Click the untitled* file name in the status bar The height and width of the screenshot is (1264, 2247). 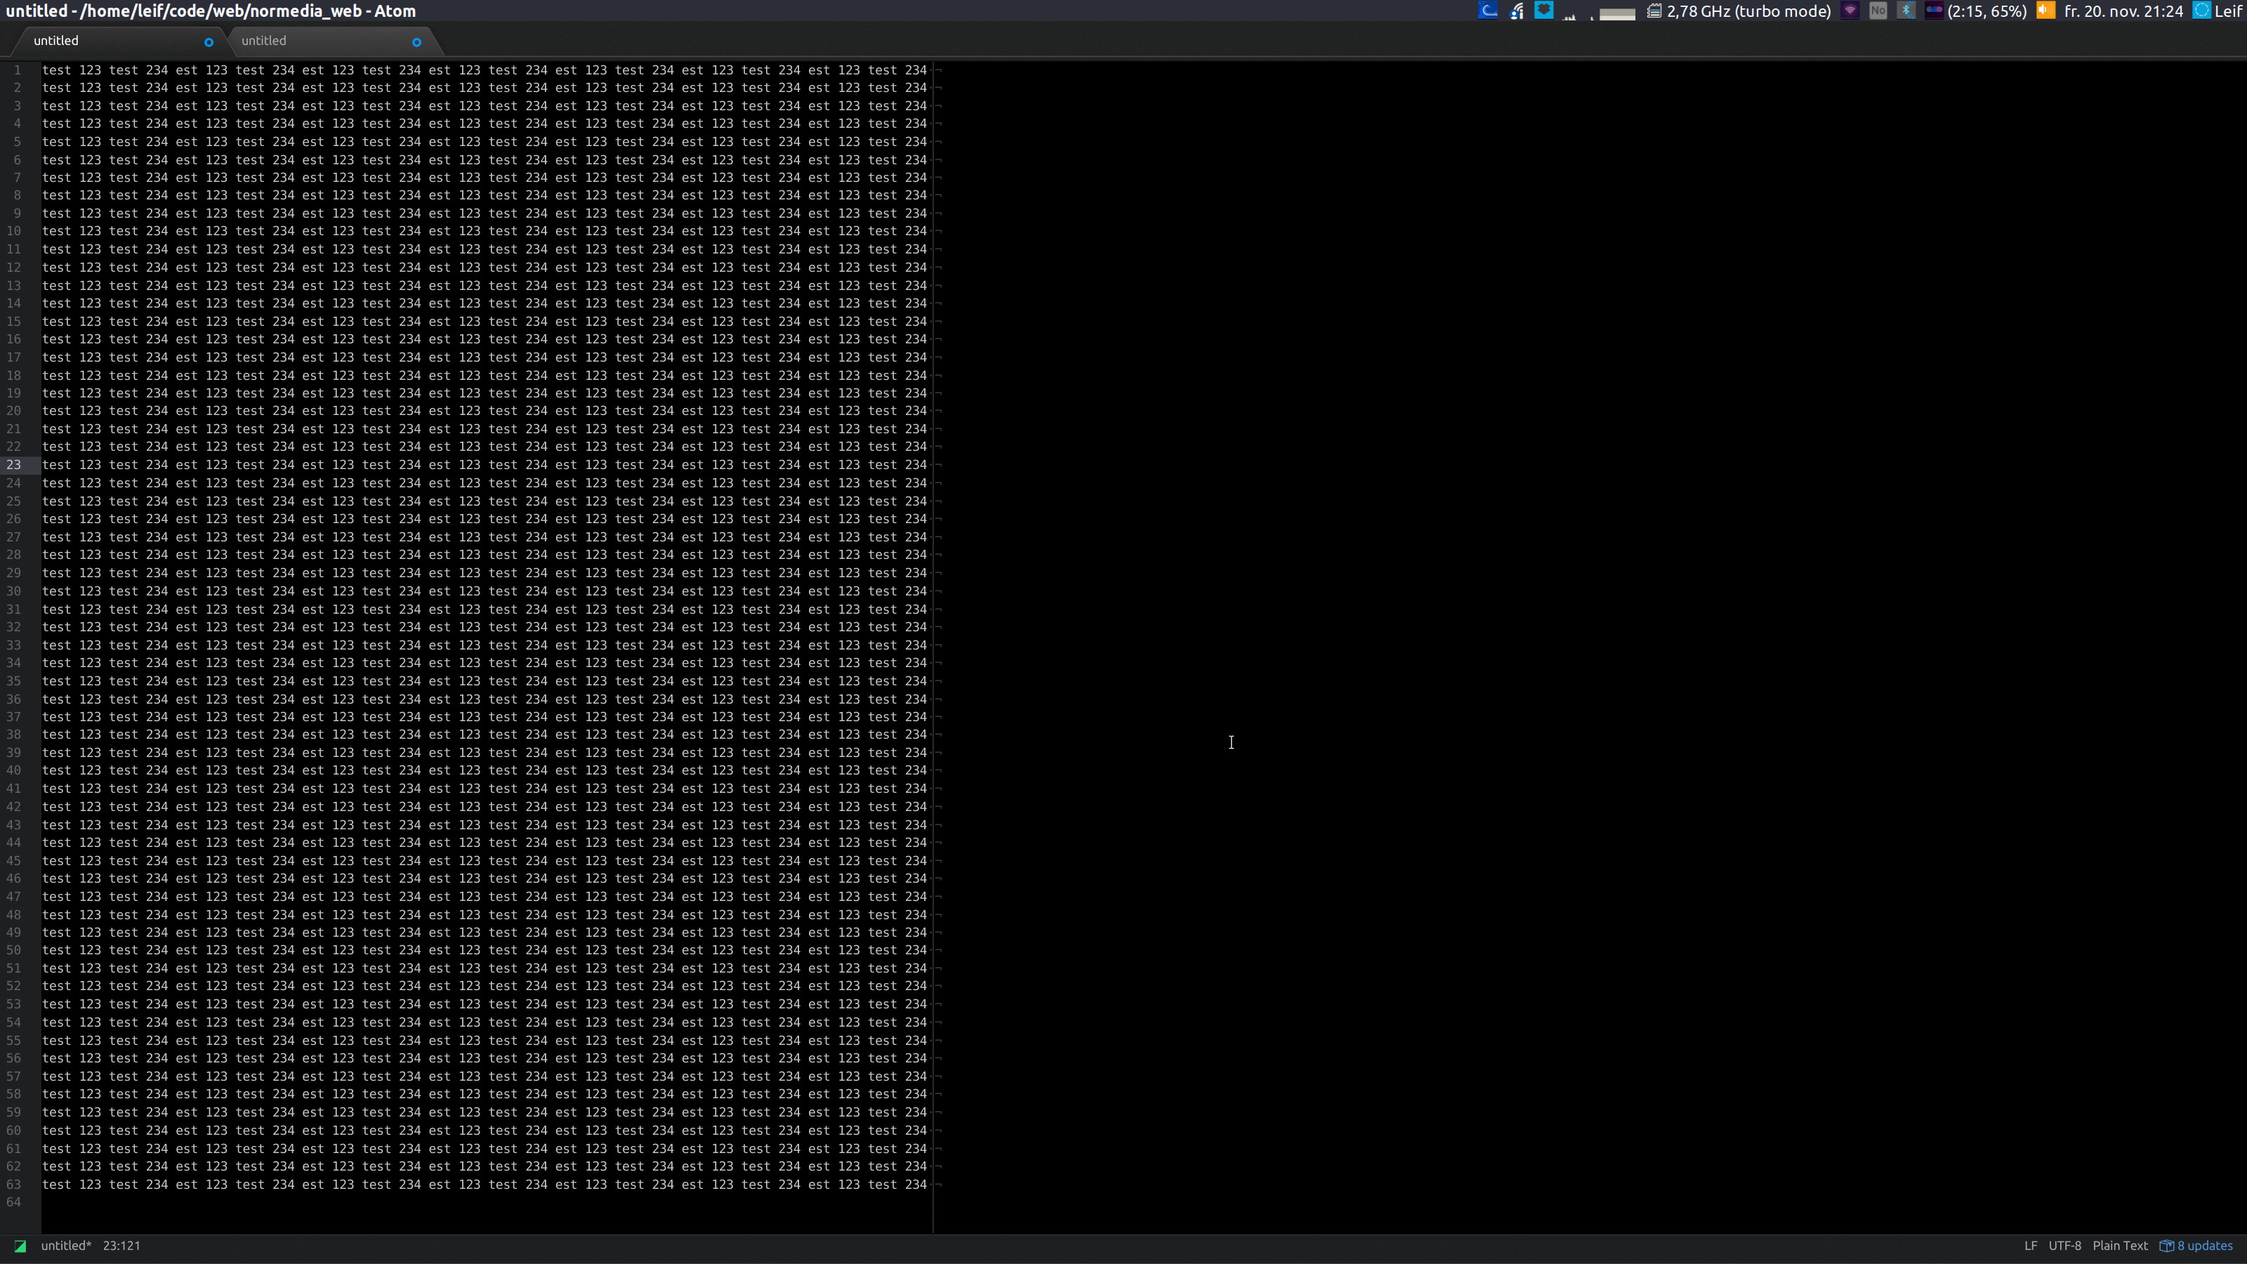pyautogui.click(x=66, y=1246)
